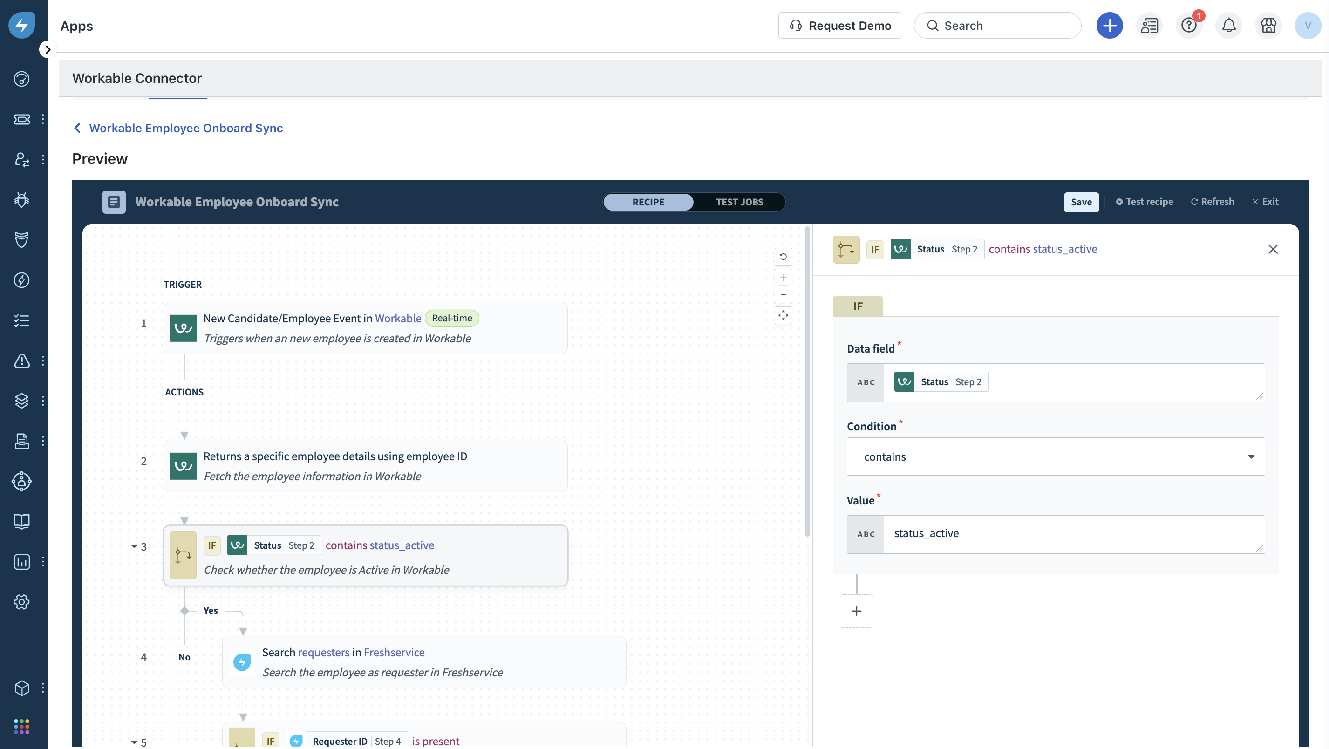Open the Condition contains dropdown
Screen dimensions: 1329x749
tap(1055, 456)
